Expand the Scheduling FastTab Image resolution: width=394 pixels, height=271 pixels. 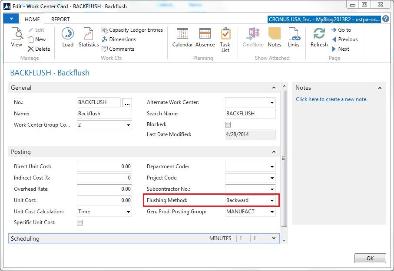click(x=274, y=238)
